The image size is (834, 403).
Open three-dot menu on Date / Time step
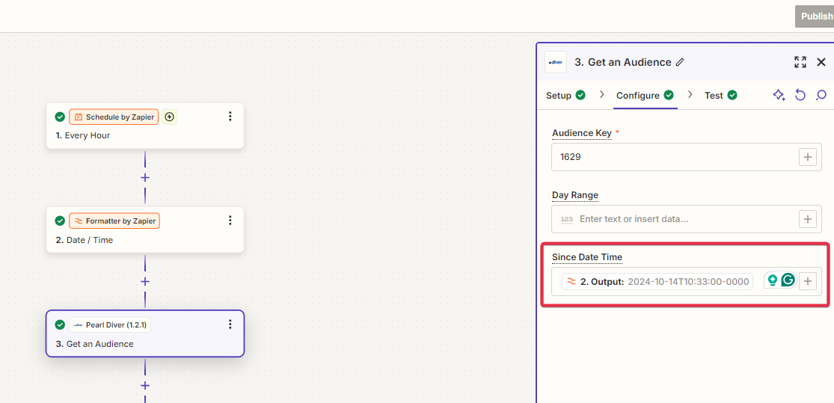tap(230, 221)
